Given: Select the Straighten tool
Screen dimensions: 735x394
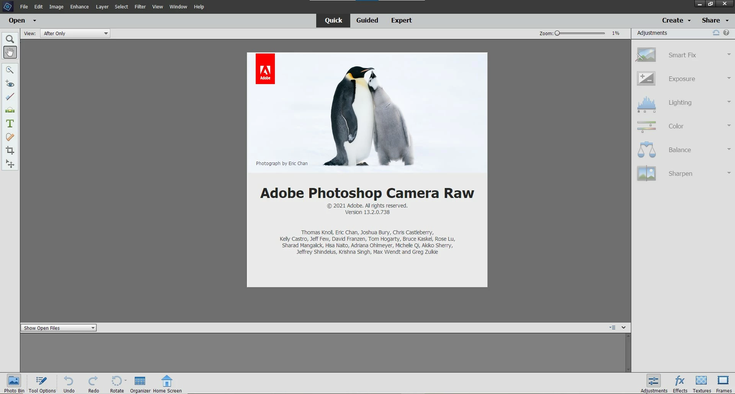Looking at the screenshot, I should [10, 110].
